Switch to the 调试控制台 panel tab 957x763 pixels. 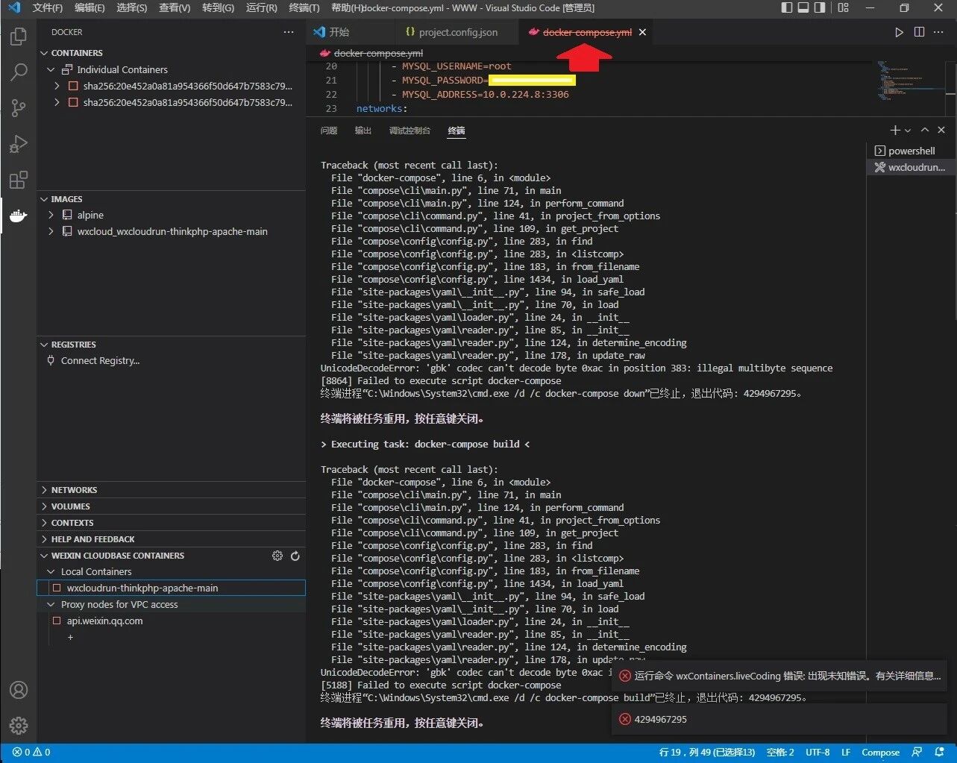[x=410, y=131]
